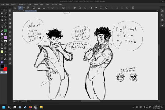Expand dropdown arrow next to CLIP STUDIO icon
The height and width of the screenshot is (110, 165).
click(x=24, y=8)
